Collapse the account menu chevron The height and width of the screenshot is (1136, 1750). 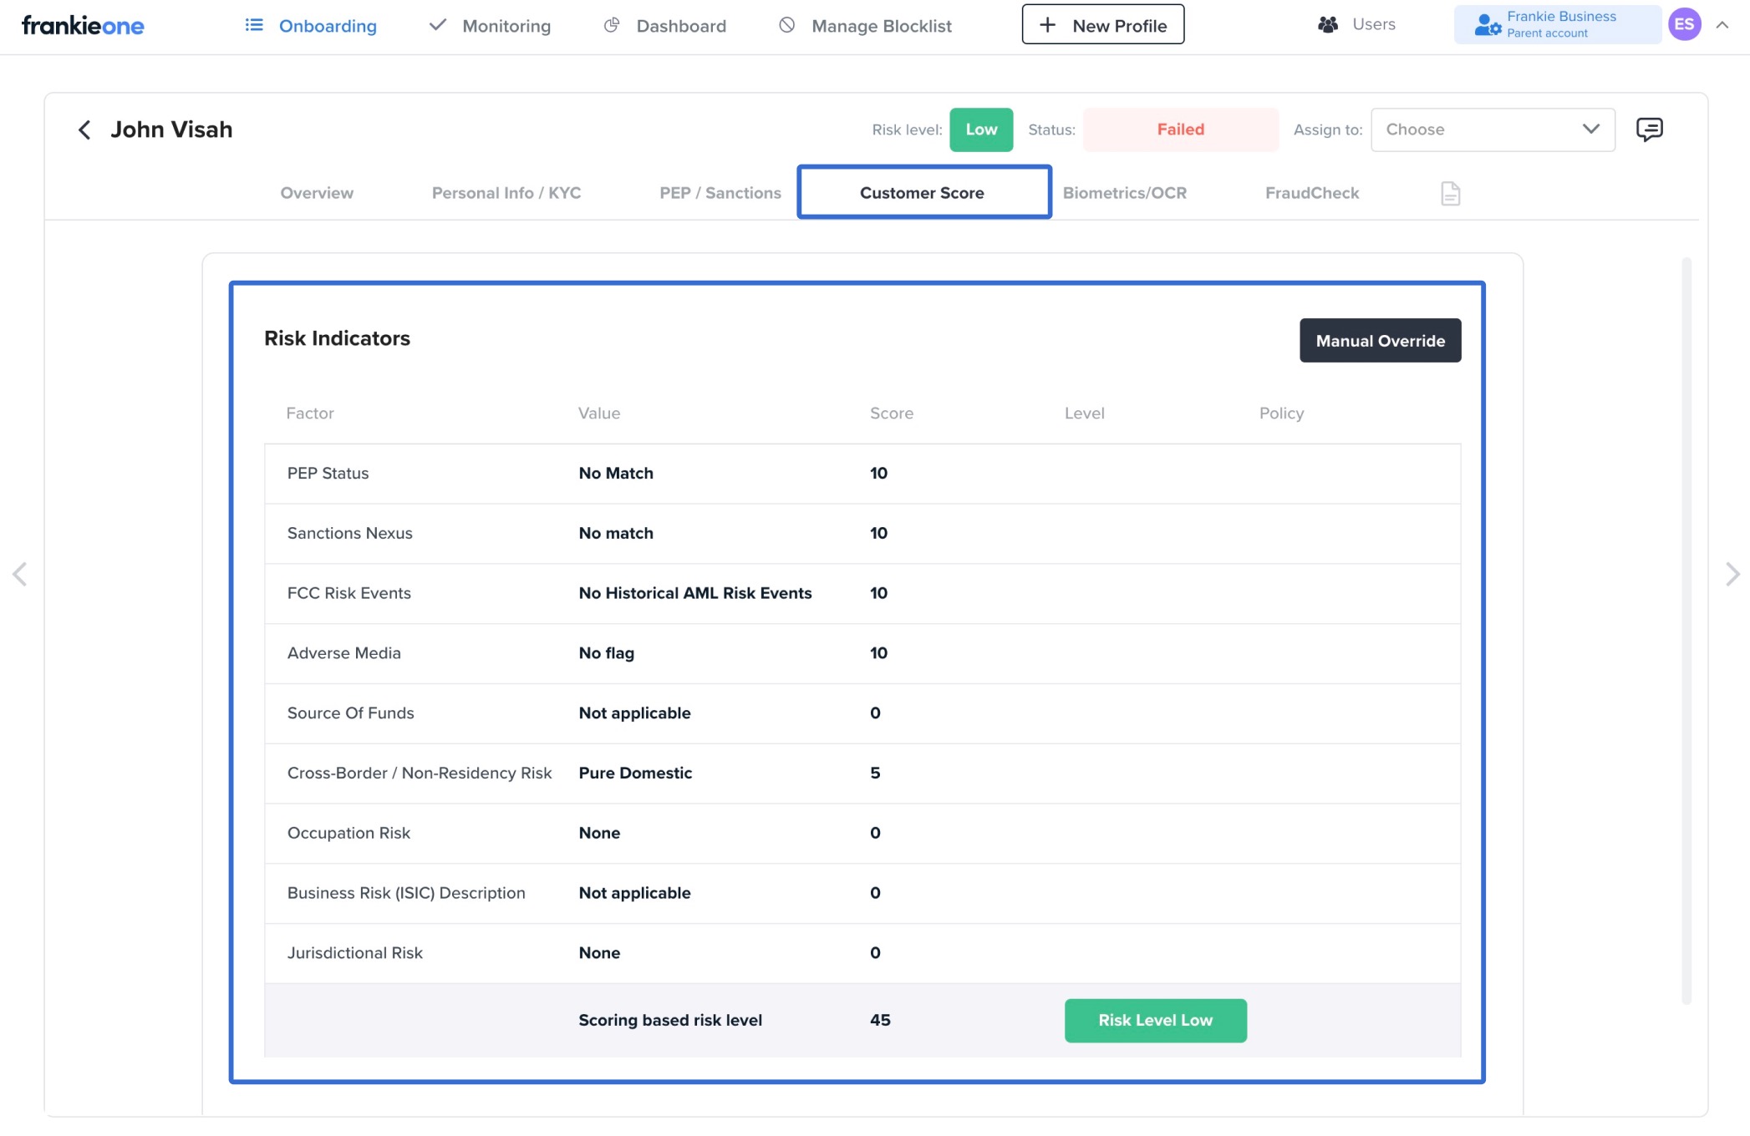coord(1722,25)
